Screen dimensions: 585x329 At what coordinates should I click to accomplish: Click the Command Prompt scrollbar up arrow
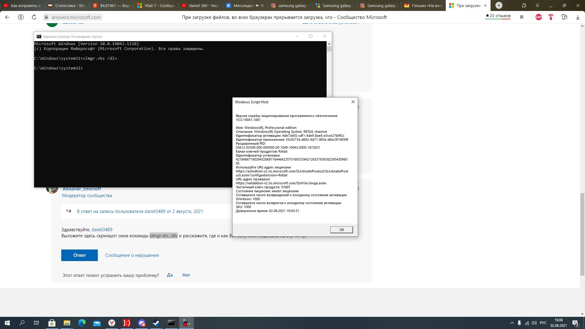pos(329,44)
